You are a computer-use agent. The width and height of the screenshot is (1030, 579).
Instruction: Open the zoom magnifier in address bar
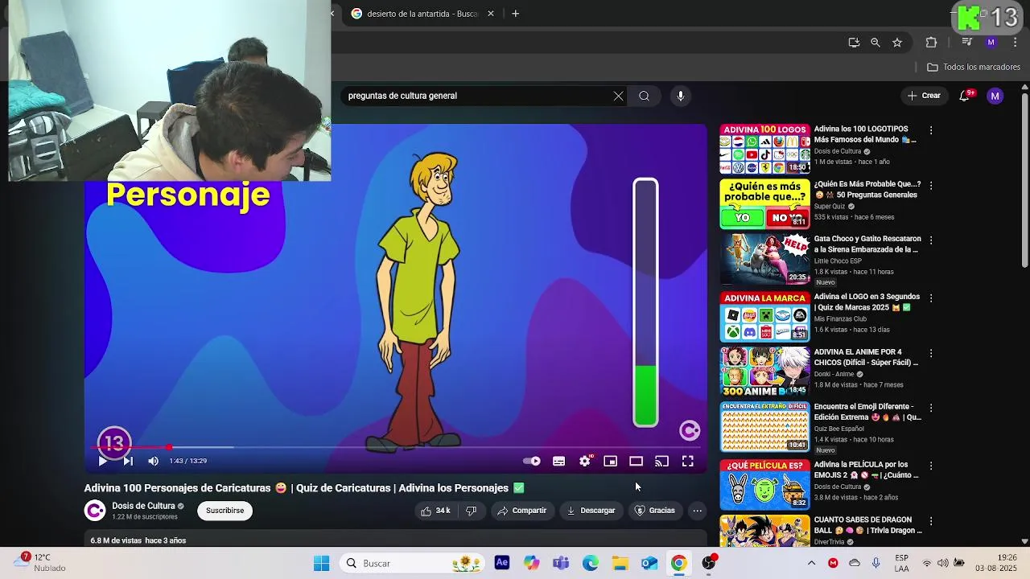[x=875, y=43]
